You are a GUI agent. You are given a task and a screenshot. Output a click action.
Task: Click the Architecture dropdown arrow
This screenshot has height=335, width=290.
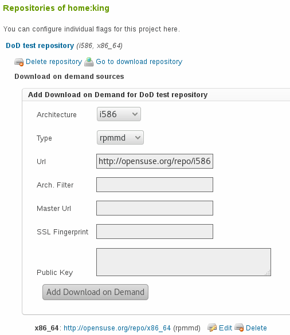[135, 114]
